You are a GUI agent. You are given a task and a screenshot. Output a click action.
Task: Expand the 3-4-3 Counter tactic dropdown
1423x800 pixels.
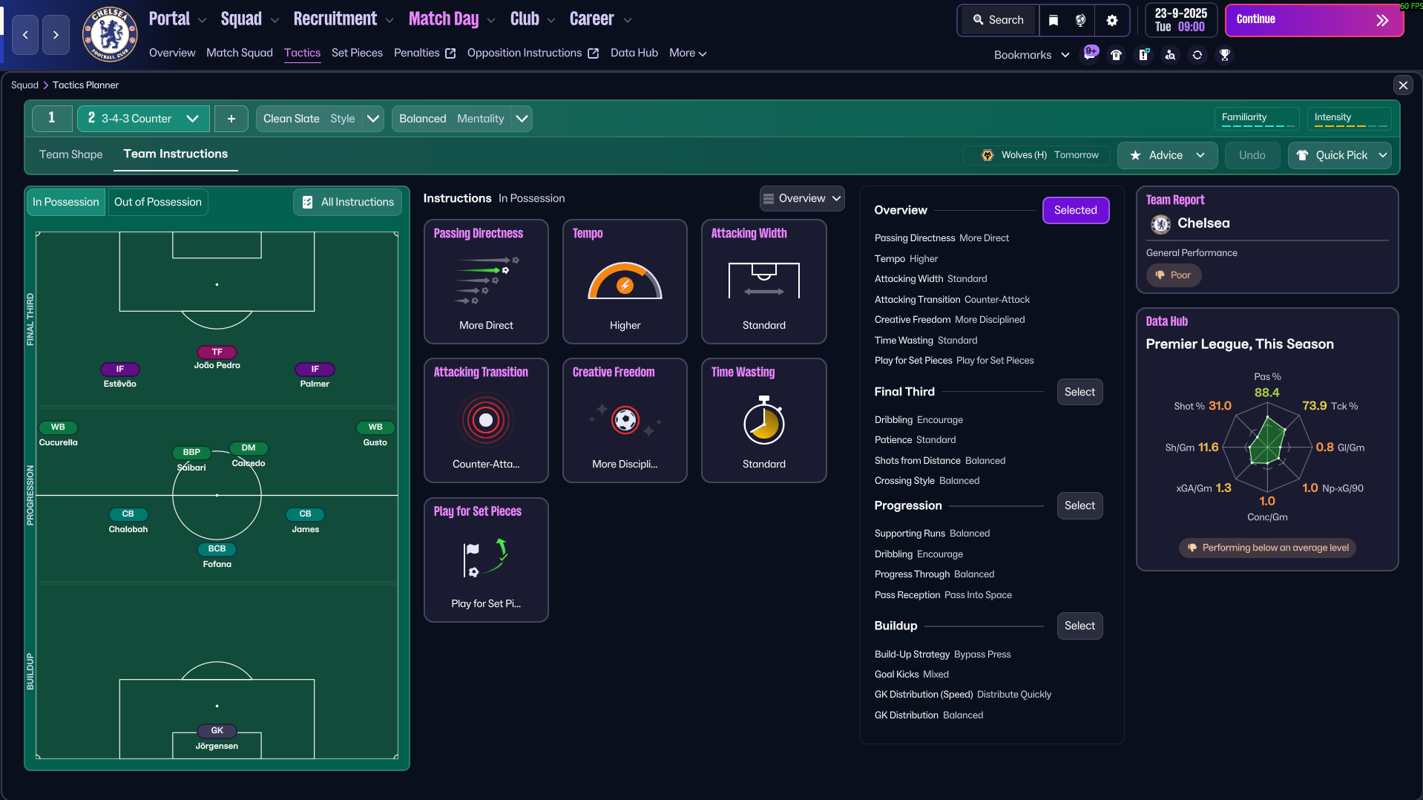(143, 119)
